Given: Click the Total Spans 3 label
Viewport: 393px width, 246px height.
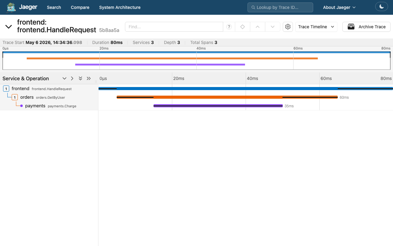Looking at the screenshot, I should click(x=204, y=42).
